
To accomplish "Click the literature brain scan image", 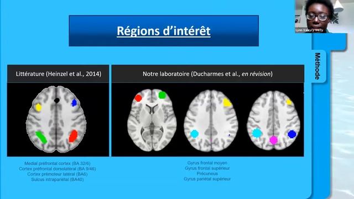I will tap(56, 119).
